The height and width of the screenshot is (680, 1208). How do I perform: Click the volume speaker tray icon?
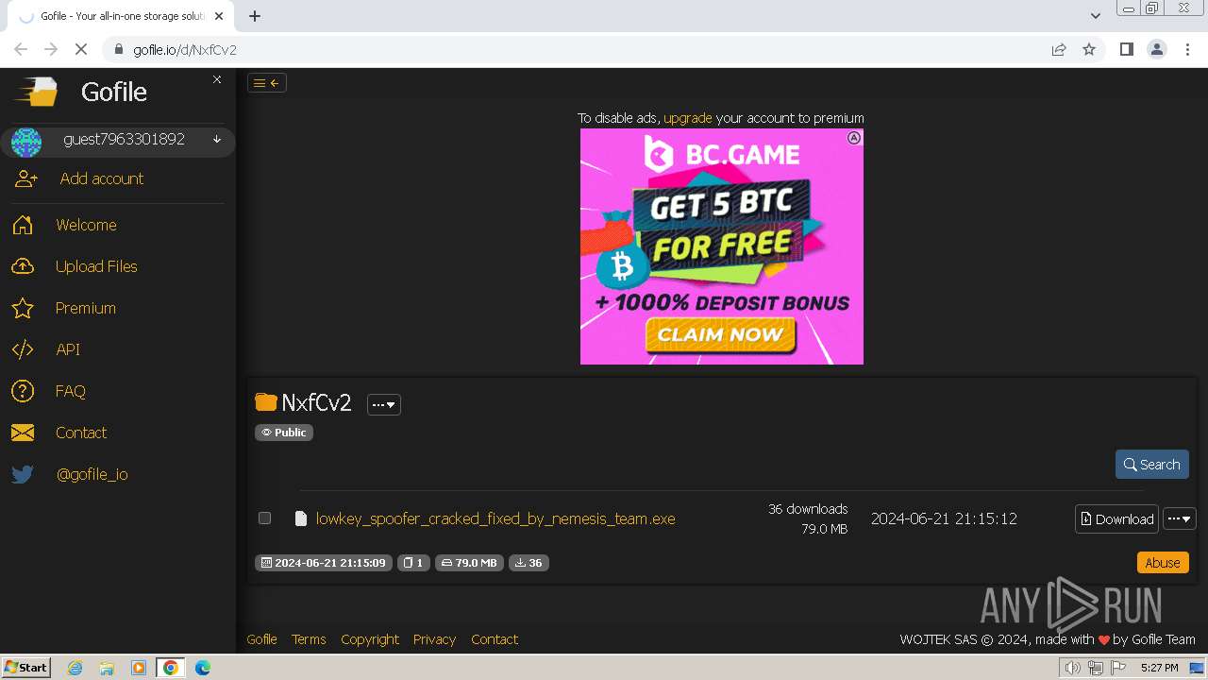click(x=1072, y=668)
